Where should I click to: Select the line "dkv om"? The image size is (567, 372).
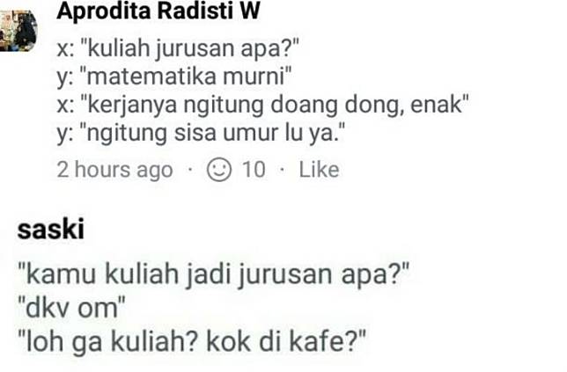tap(71, 308)
